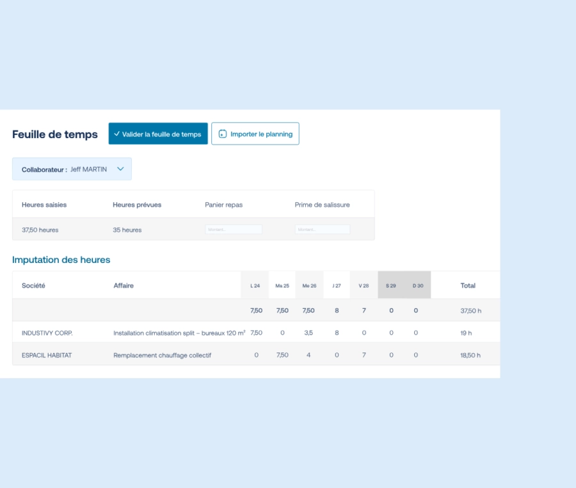Select the L 24 day column header

coord(255,286)
